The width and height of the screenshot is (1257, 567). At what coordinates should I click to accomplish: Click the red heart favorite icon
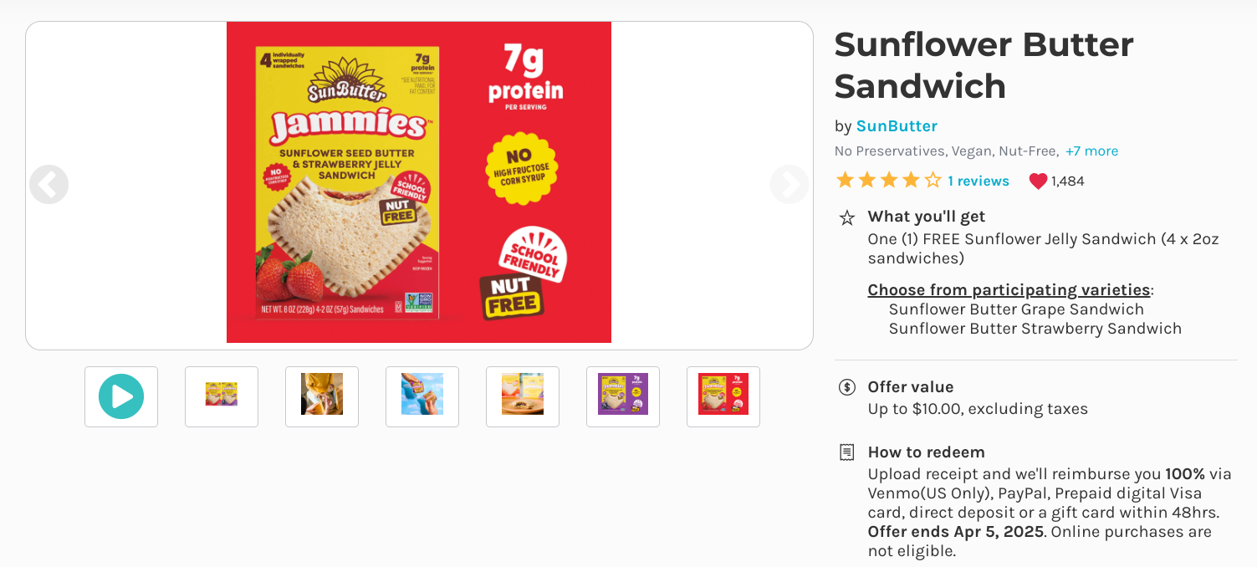coord(1038,181)
